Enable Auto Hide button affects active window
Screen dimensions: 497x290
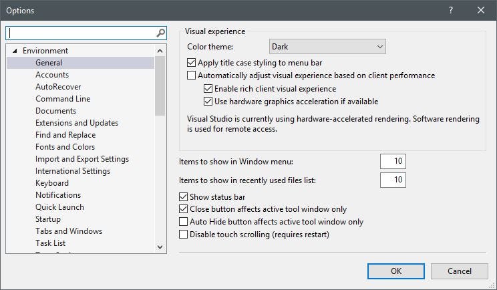[x=183, y=221]
